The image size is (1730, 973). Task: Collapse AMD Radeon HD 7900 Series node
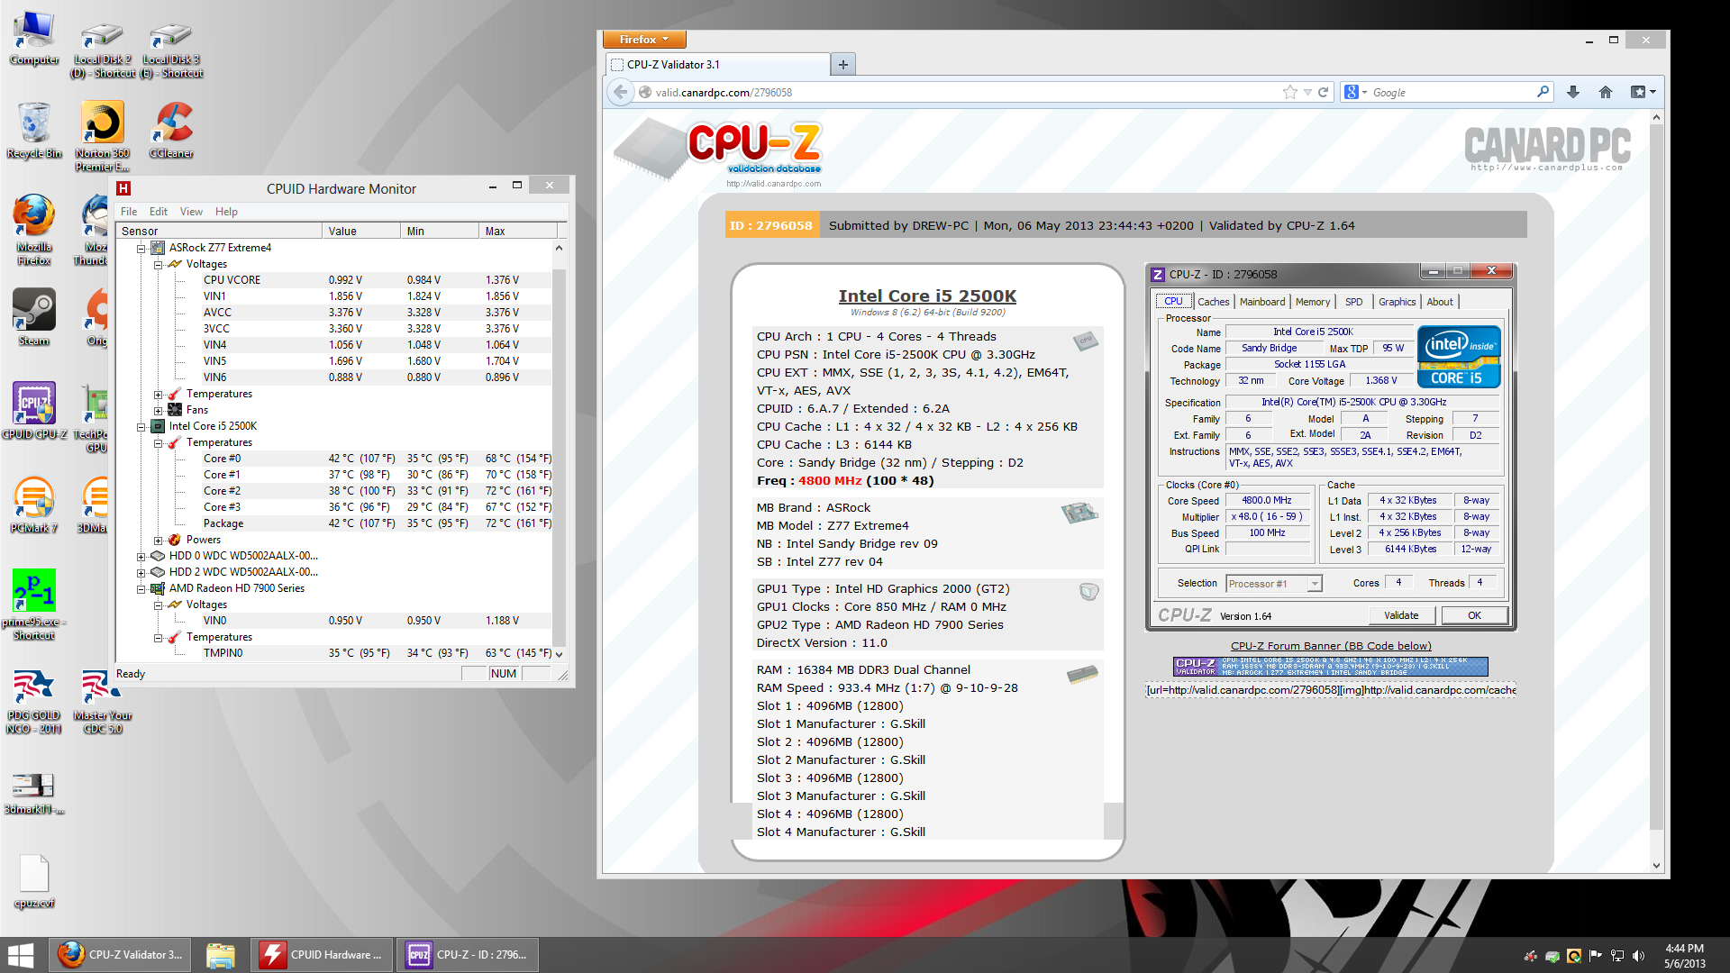(141, 588)
